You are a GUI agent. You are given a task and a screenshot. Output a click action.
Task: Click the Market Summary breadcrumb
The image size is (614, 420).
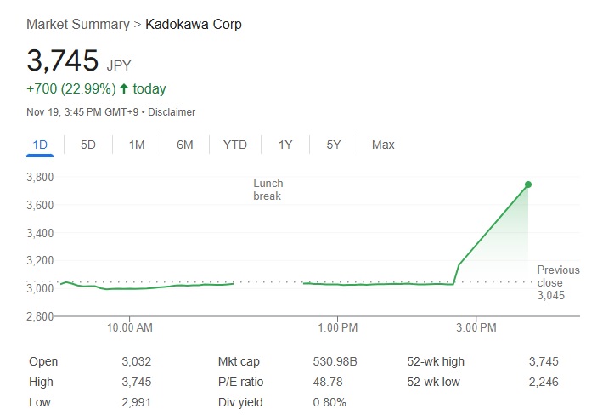tap(77, 25)
